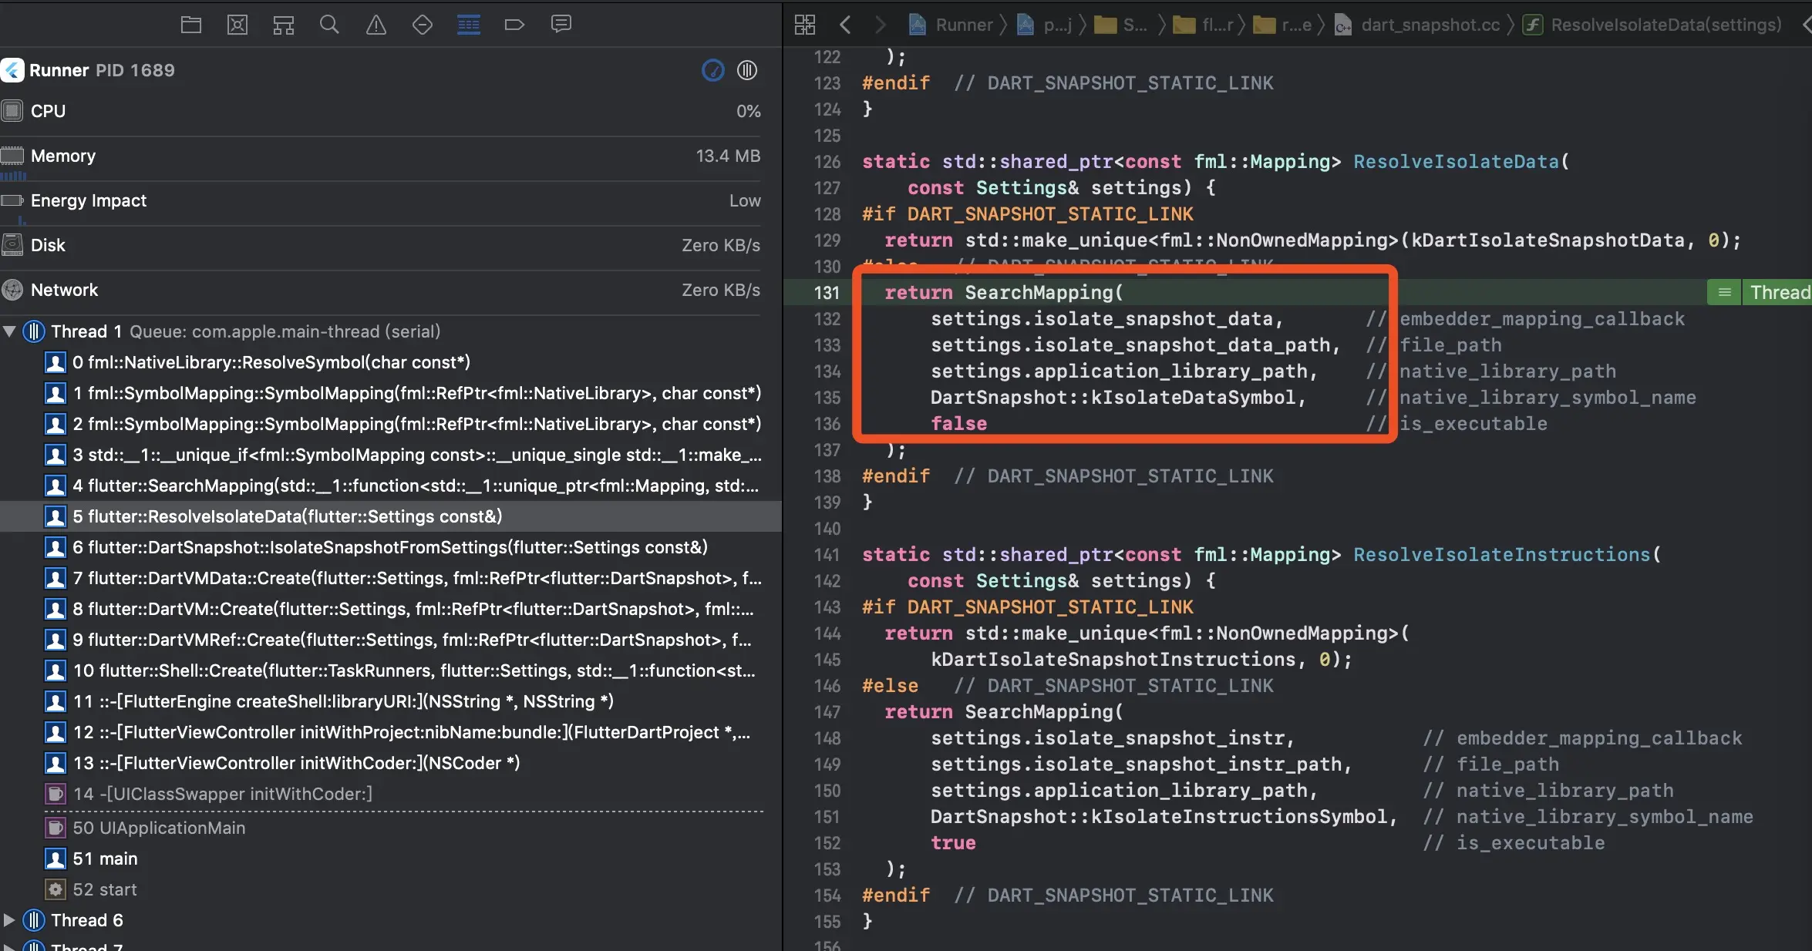Click the thread view icon beside Runner
The width and height of the screenshot is (1812, 951).
[747, 70]
